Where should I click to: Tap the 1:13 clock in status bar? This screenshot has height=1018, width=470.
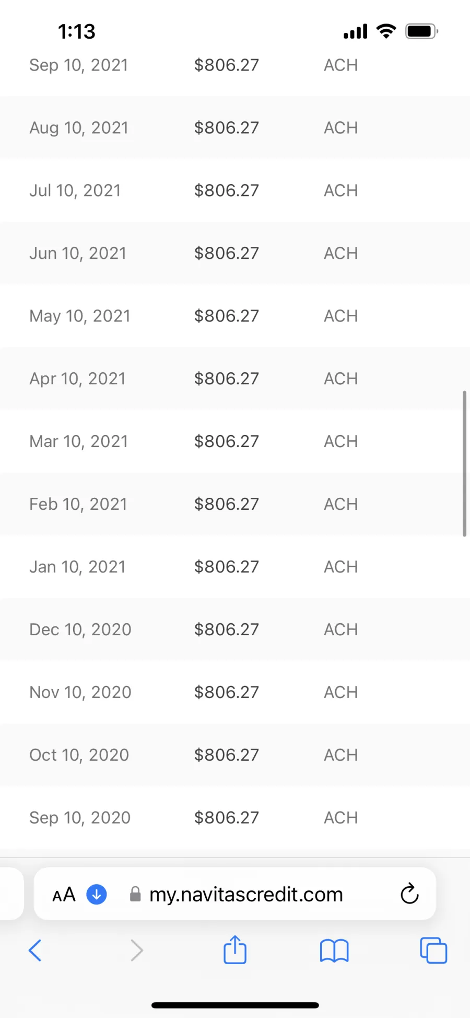(x=77, y=31)
